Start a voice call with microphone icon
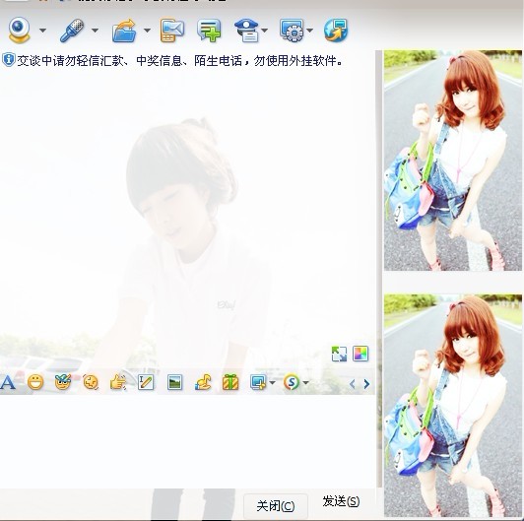This screenshot has width=524, height=521. pos(72,31)
